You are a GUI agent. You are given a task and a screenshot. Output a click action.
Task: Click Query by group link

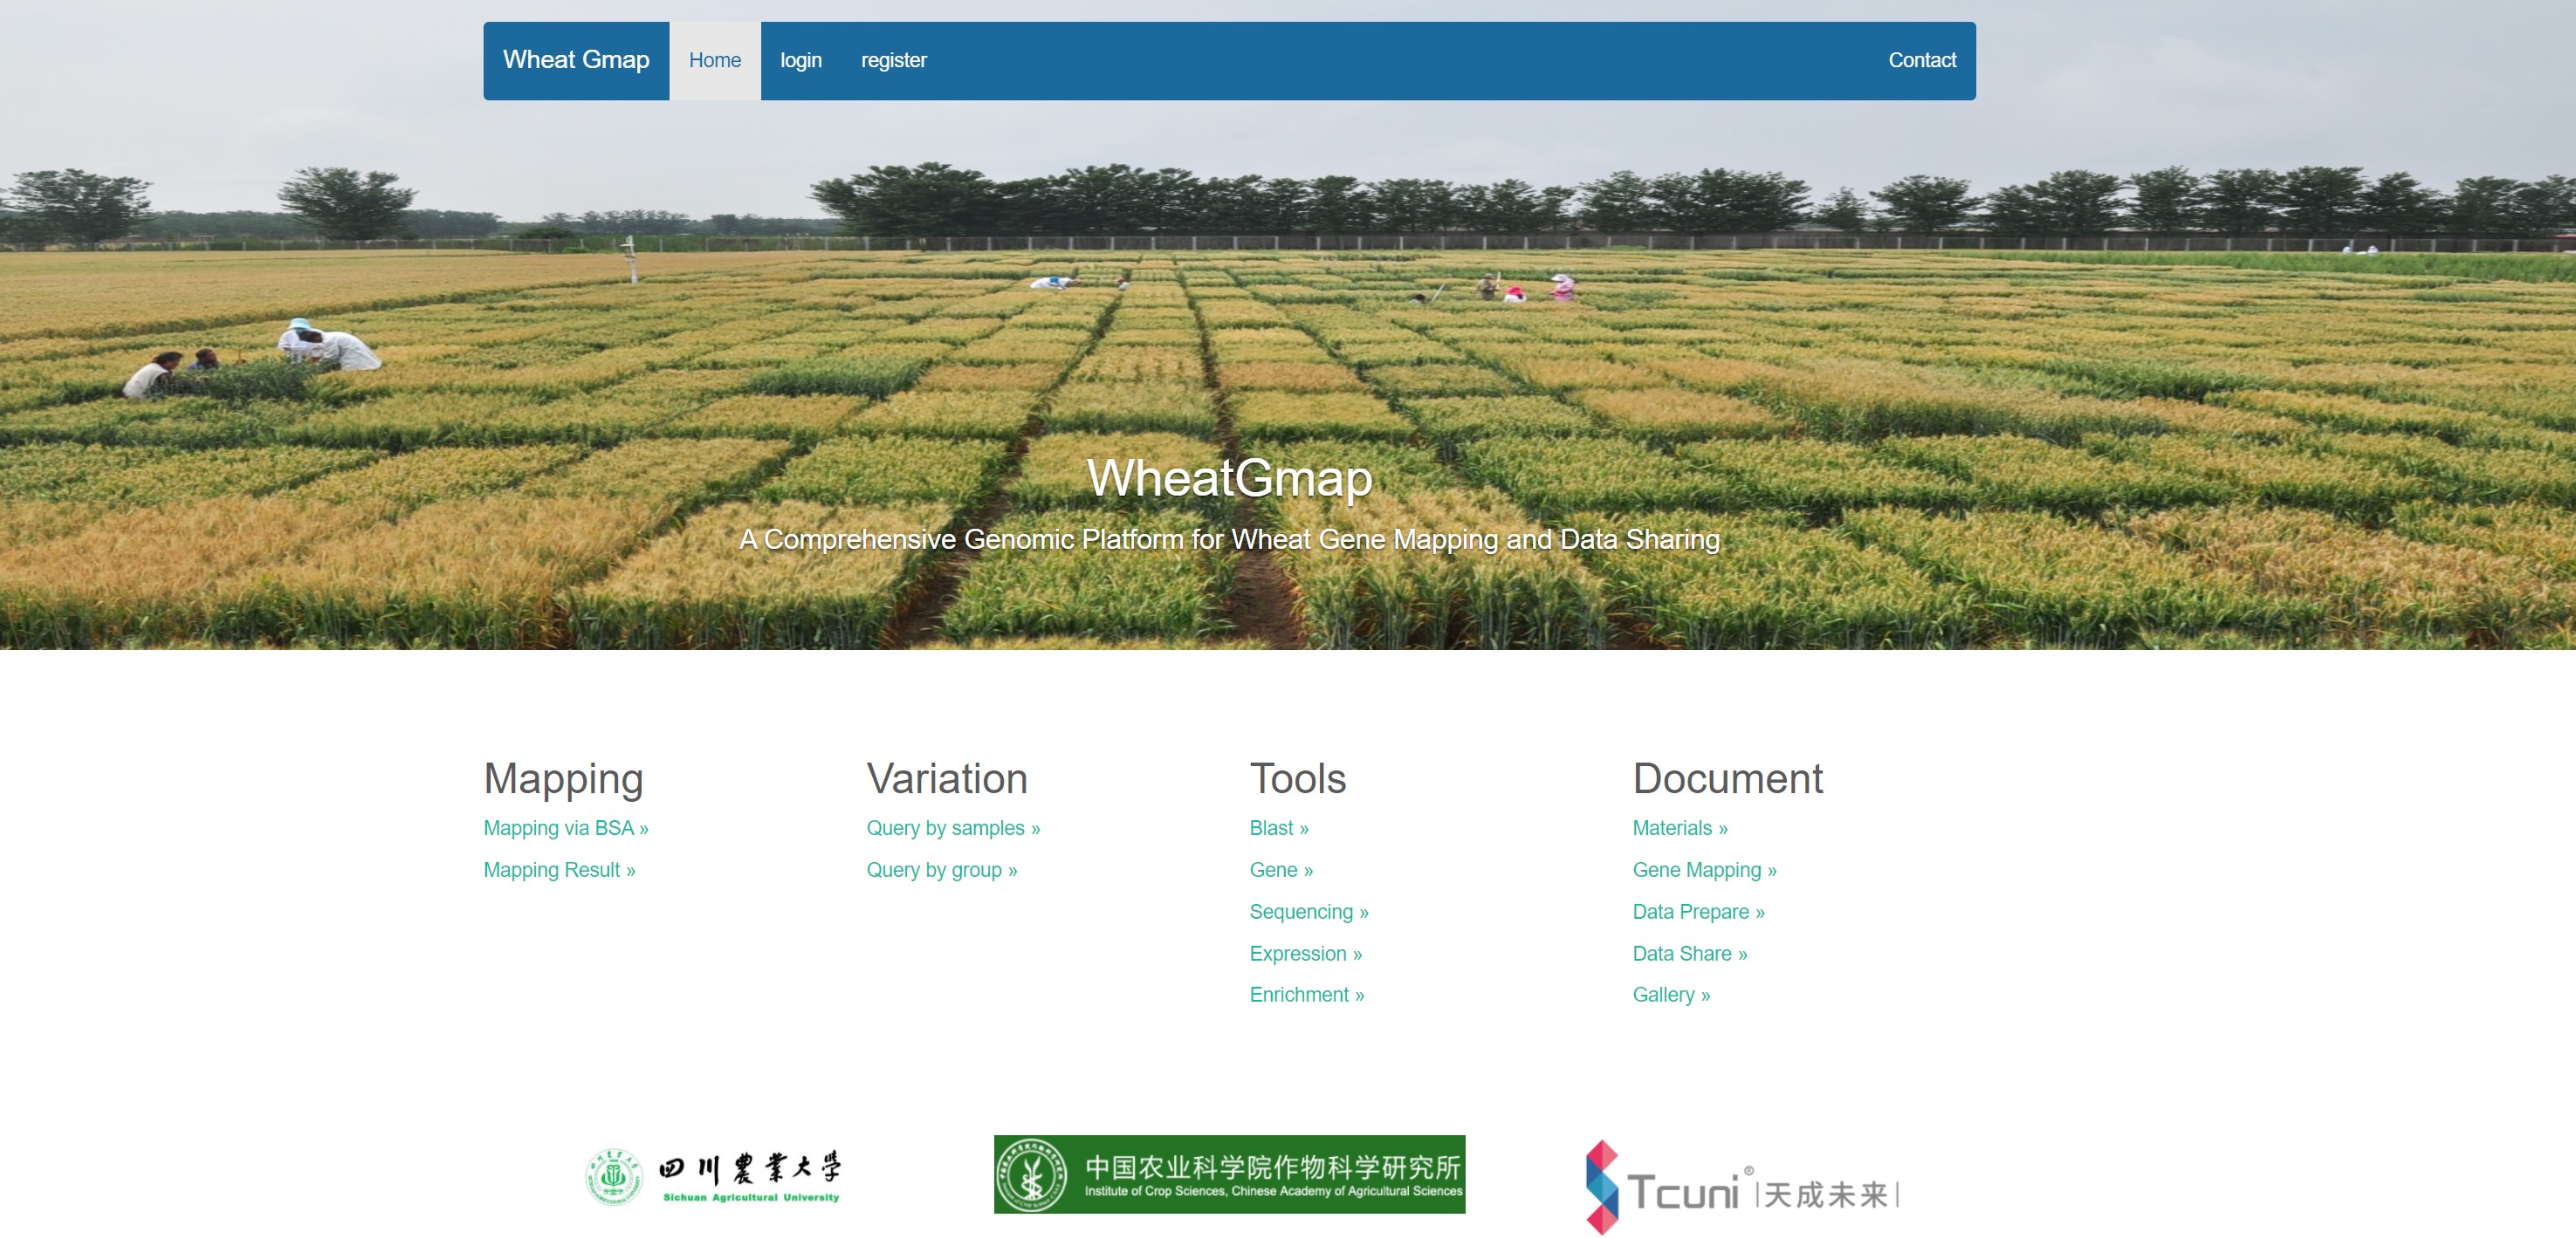pyautogui.click(x=941, y=870)
